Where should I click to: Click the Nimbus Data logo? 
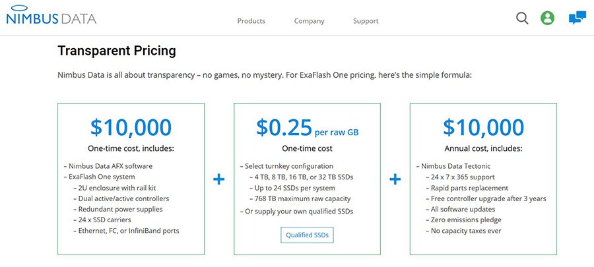click(51, 18)
